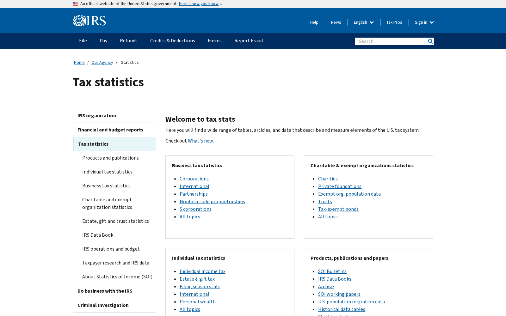Open IRS Data Books link
The image size is (506, 316).
tap(335, 279)
